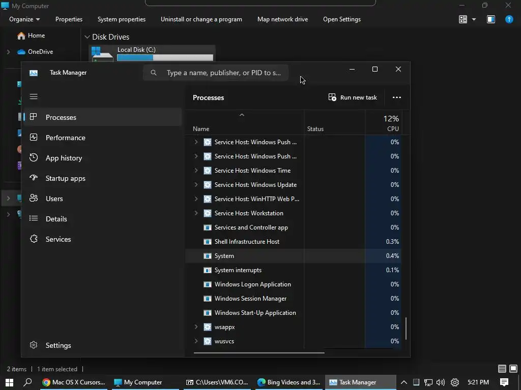Click the Task Manager title bar app icon
The height and width of the screenshot is (390, 521).
tap(34, 73)
